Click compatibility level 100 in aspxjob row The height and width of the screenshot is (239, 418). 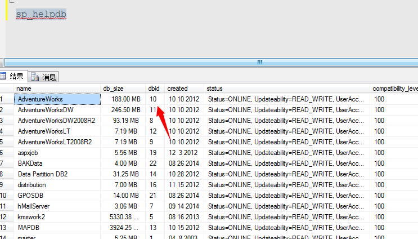point(394,153)
